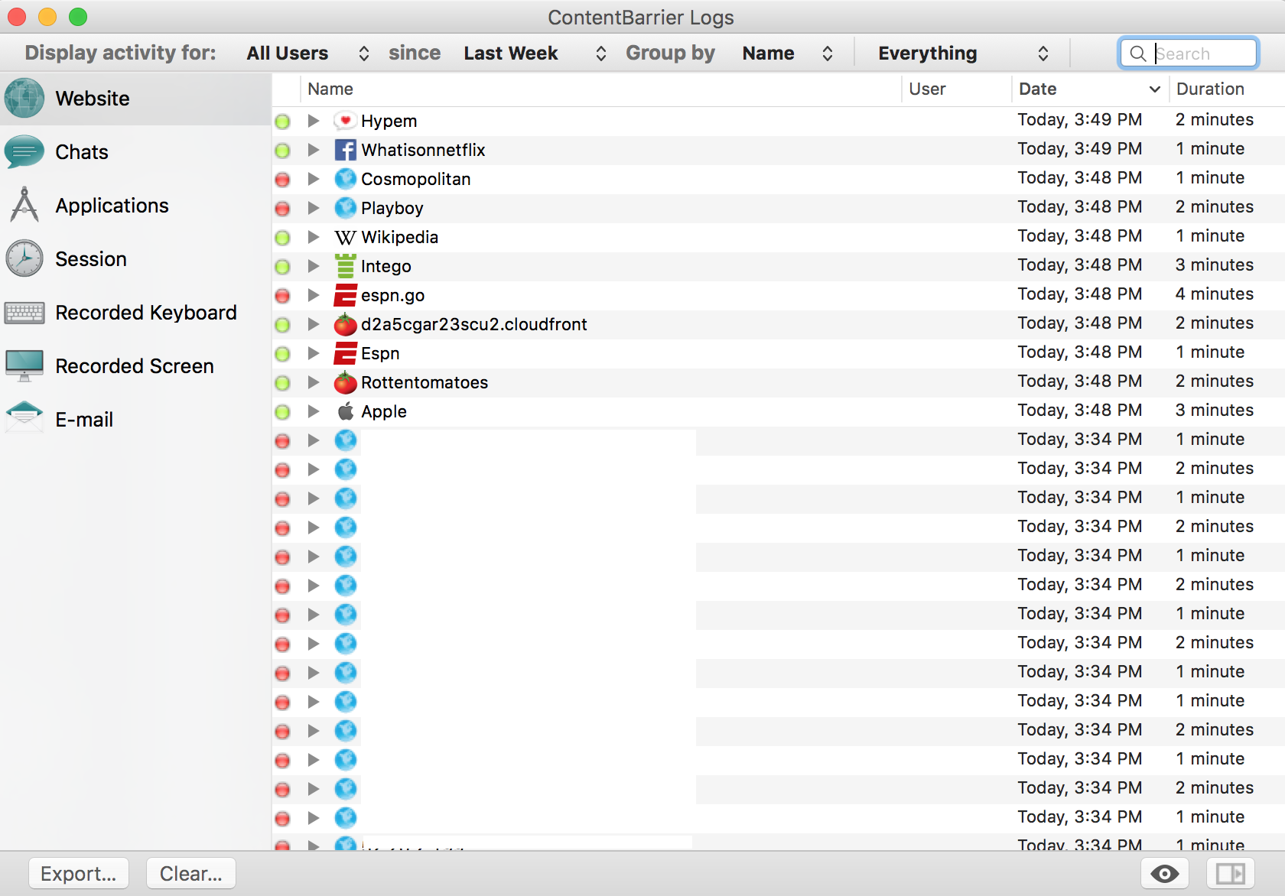This screenshot has width=1285, height=896.
Task: Click the ESPN favicon beside Espn
Action: pos(346,353)
